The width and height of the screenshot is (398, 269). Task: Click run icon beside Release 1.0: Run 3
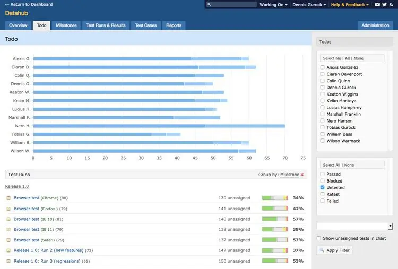[8, 261]
